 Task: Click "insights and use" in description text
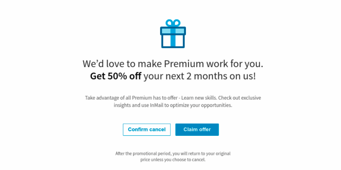(x=131, y=105)
